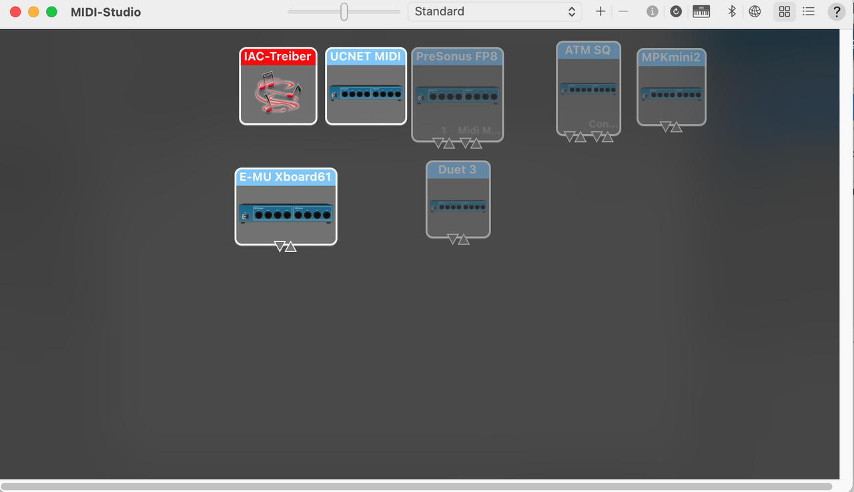Click the PreSonus FP8 title label

point(457,57)
